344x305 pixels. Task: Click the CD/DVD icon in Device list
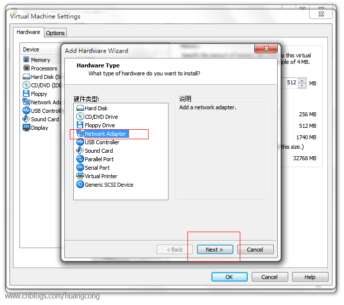(26, 85)
